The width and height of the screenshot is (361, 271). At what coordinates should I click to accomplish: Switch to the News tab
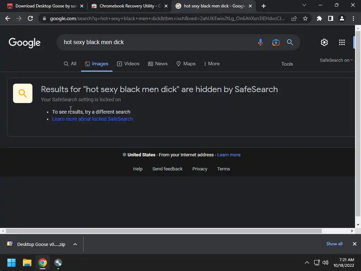click(x=158, y=64)
